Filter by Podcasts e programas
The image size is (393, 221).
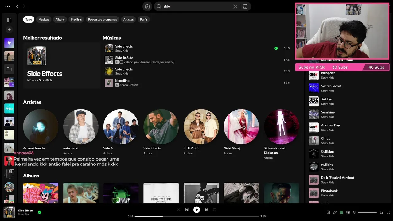point(103,19)
